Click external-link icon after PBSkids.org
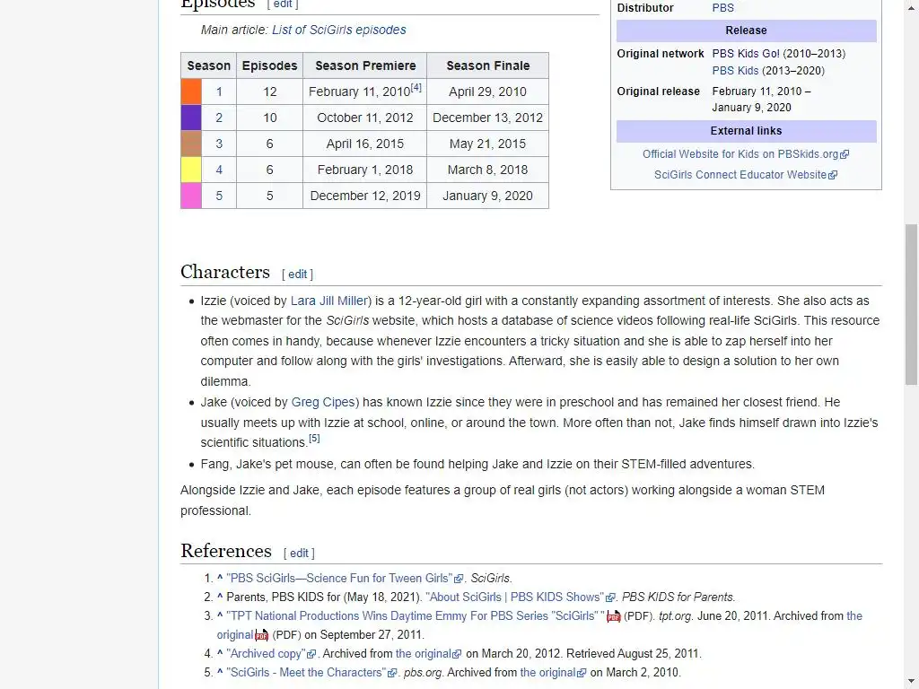Image resolution: width=919 pixels, height=689 pixels. (x=845, y=154)
